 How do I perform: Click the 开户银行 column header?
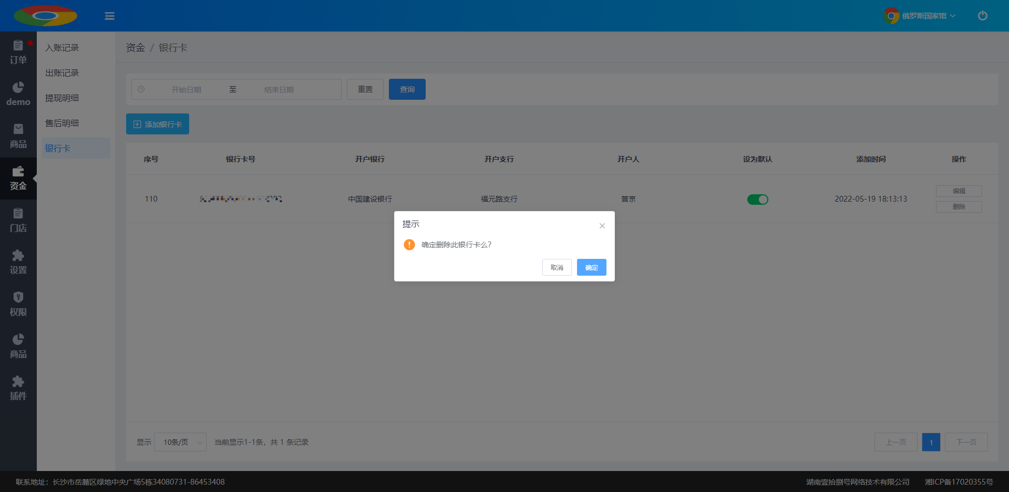[370, 159]
